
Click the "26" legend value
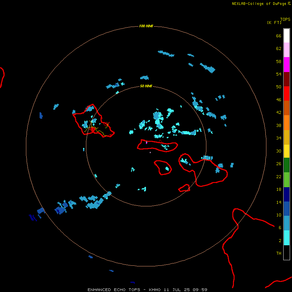(x=279, y=164)
